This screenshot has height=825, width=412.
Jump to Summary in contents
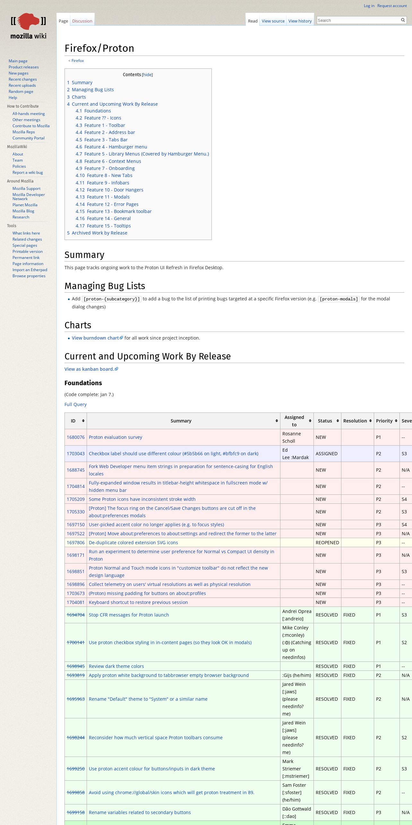[x=80, y=83]
